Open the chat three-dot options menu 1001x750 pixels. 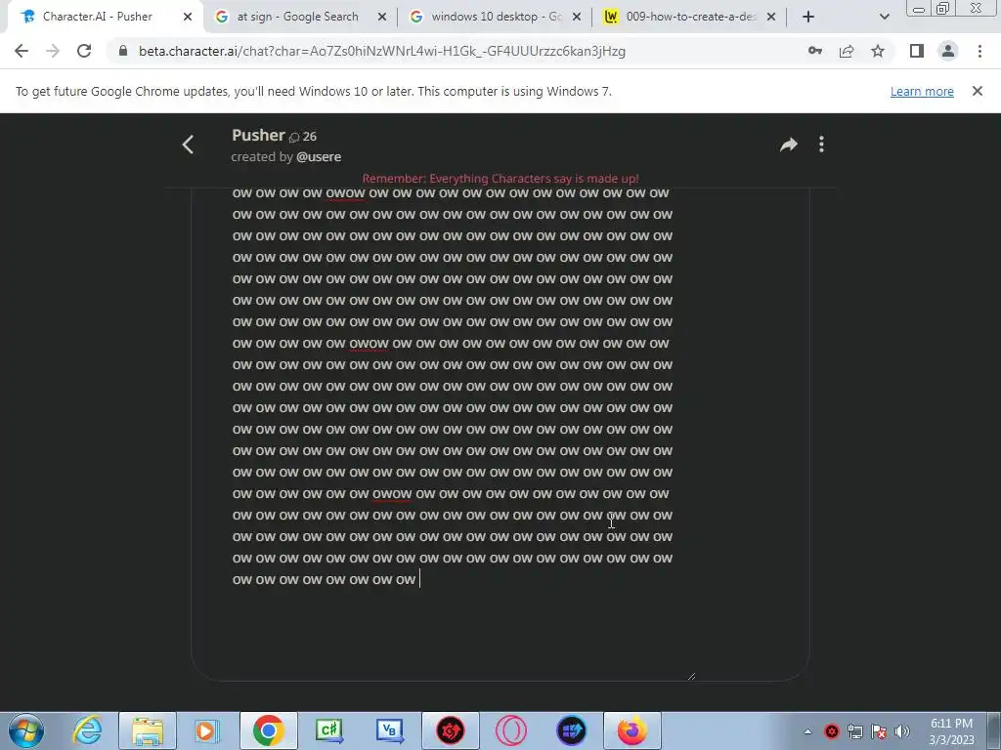tap(821, 145)
